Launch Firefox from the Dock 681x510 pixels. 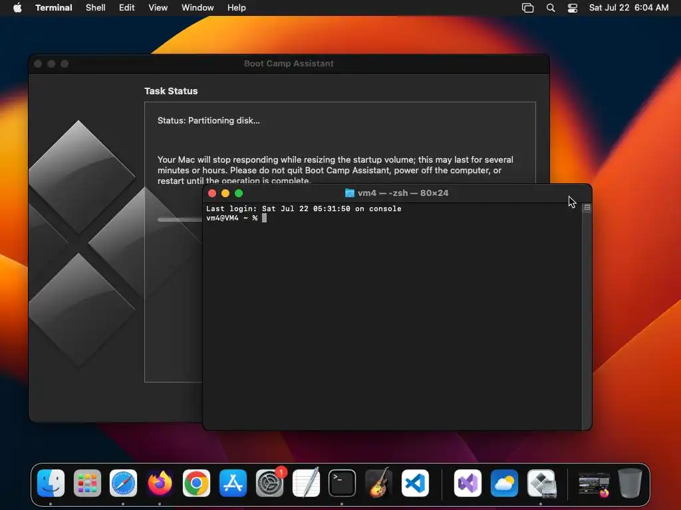point(160,483)
